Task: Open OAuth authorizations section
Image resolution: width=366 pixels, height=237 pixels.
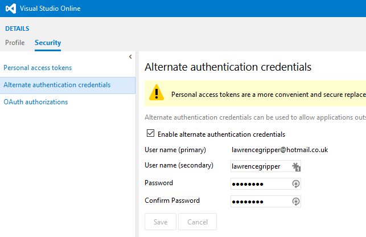Action: 35,102
